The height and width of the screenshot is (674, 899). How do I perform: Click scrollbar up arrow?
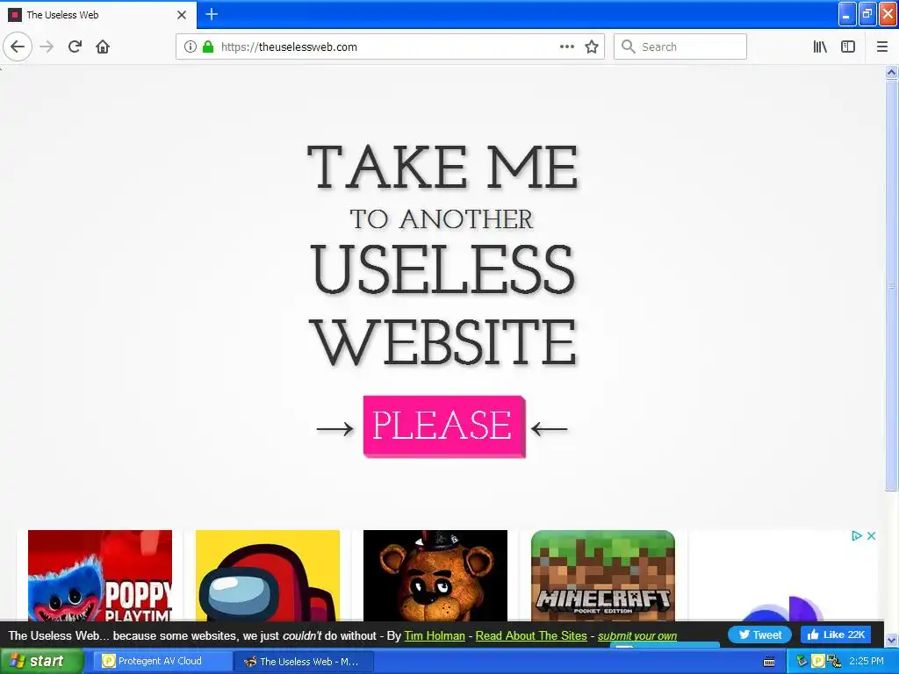point(891,72)
